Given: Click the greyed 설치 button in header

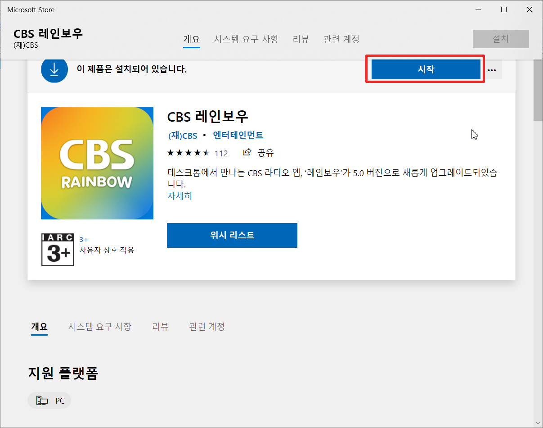Looking at the screenshot, I should click(501, 39).
